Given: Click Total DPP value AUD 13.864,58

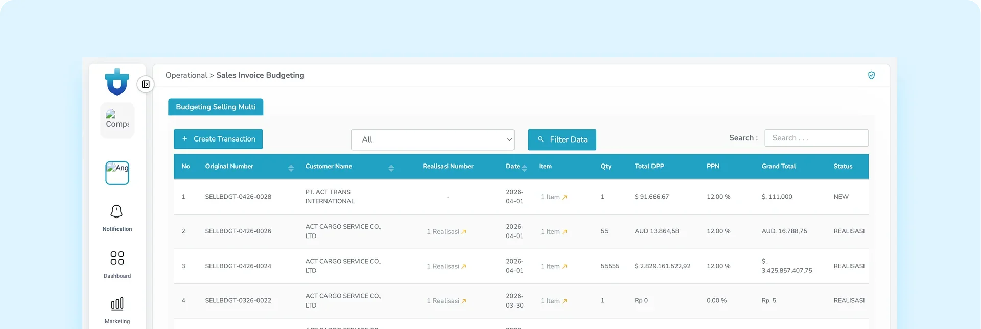Looking at the screenshot, I should 657,231.
